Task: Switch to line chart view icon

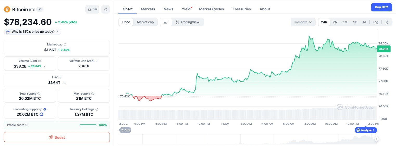Action: [x=166, y=22]
